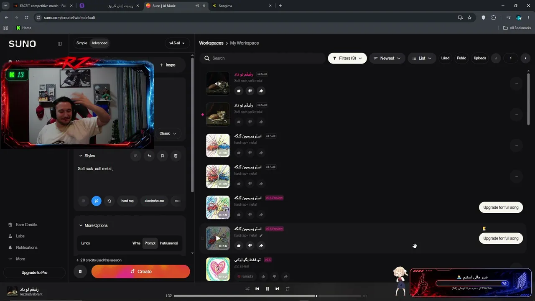Open the More sidebar menu

(20, 259)
